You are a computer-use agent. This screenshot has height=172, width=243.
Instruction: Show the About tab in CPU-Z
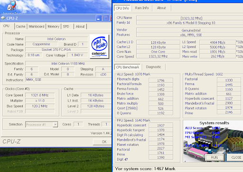click(x=80, y=27)
